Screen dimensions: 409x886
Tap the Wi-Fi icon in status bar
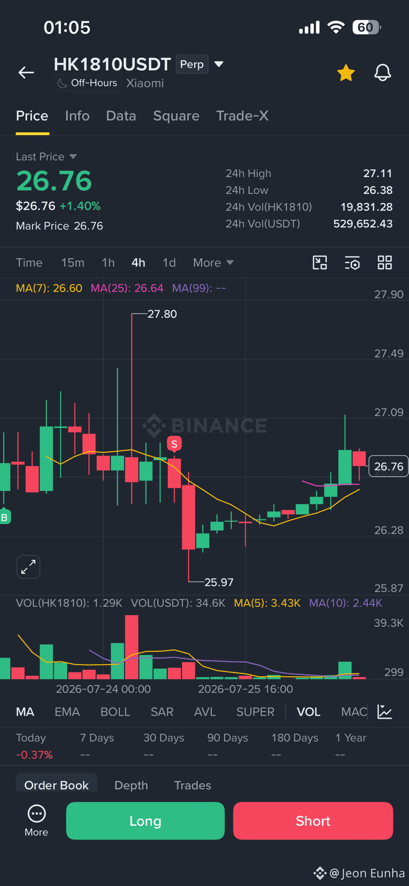coord(336,27)
